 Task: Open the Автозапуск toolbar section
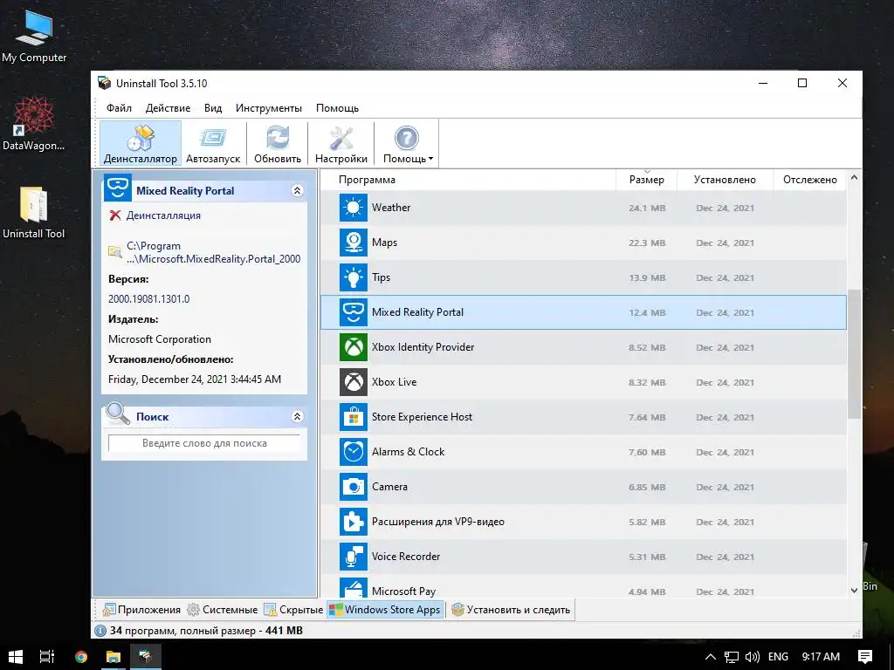coord(213,144)
